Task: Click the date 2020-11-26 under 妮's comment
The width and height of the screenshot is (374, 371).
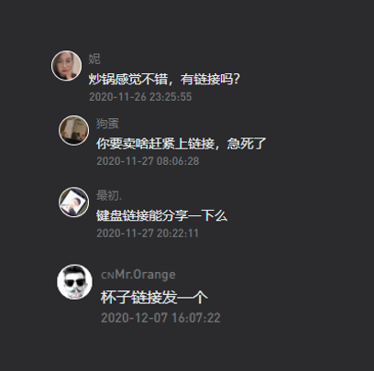Action: (x=117, y=97)
